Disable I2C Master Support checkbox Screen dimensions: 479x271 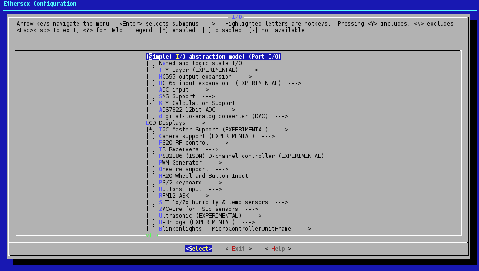click(150, 130)
